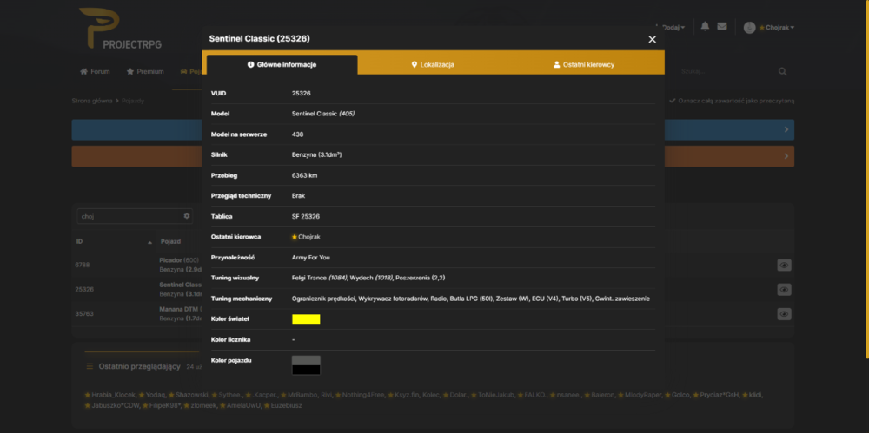
Task: Click the Model na serwerze value 438
Action: click(x=297, y=134)
